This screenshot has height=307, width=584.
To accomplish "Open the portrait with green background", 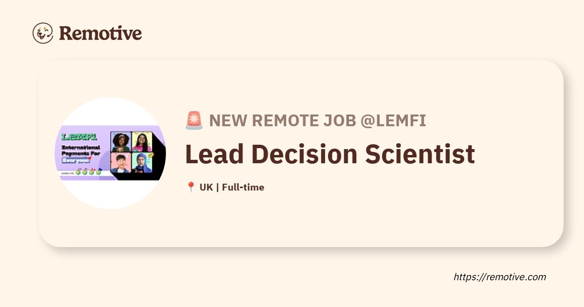I will [x=142, y=162].
